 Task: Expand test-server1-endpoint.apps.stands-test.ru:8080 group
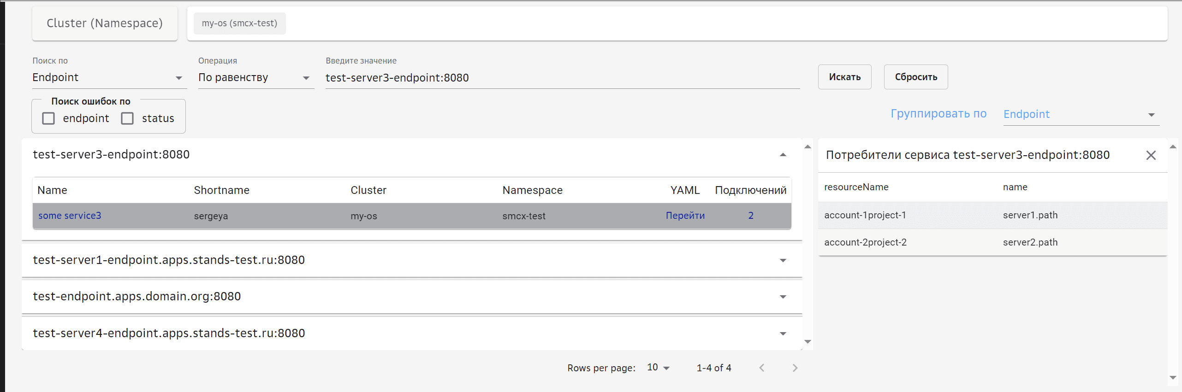click(783, 260)
